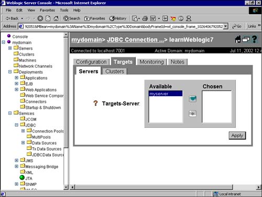Screen dimensions: 262x197
Task: Click the horizontal scrollbar right arrow
Action: point(258,187)
